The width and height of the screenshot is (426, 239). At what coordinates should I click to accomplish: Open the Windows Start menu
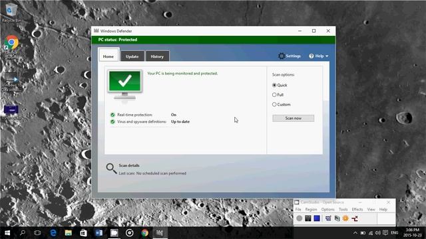pos(7,233)
